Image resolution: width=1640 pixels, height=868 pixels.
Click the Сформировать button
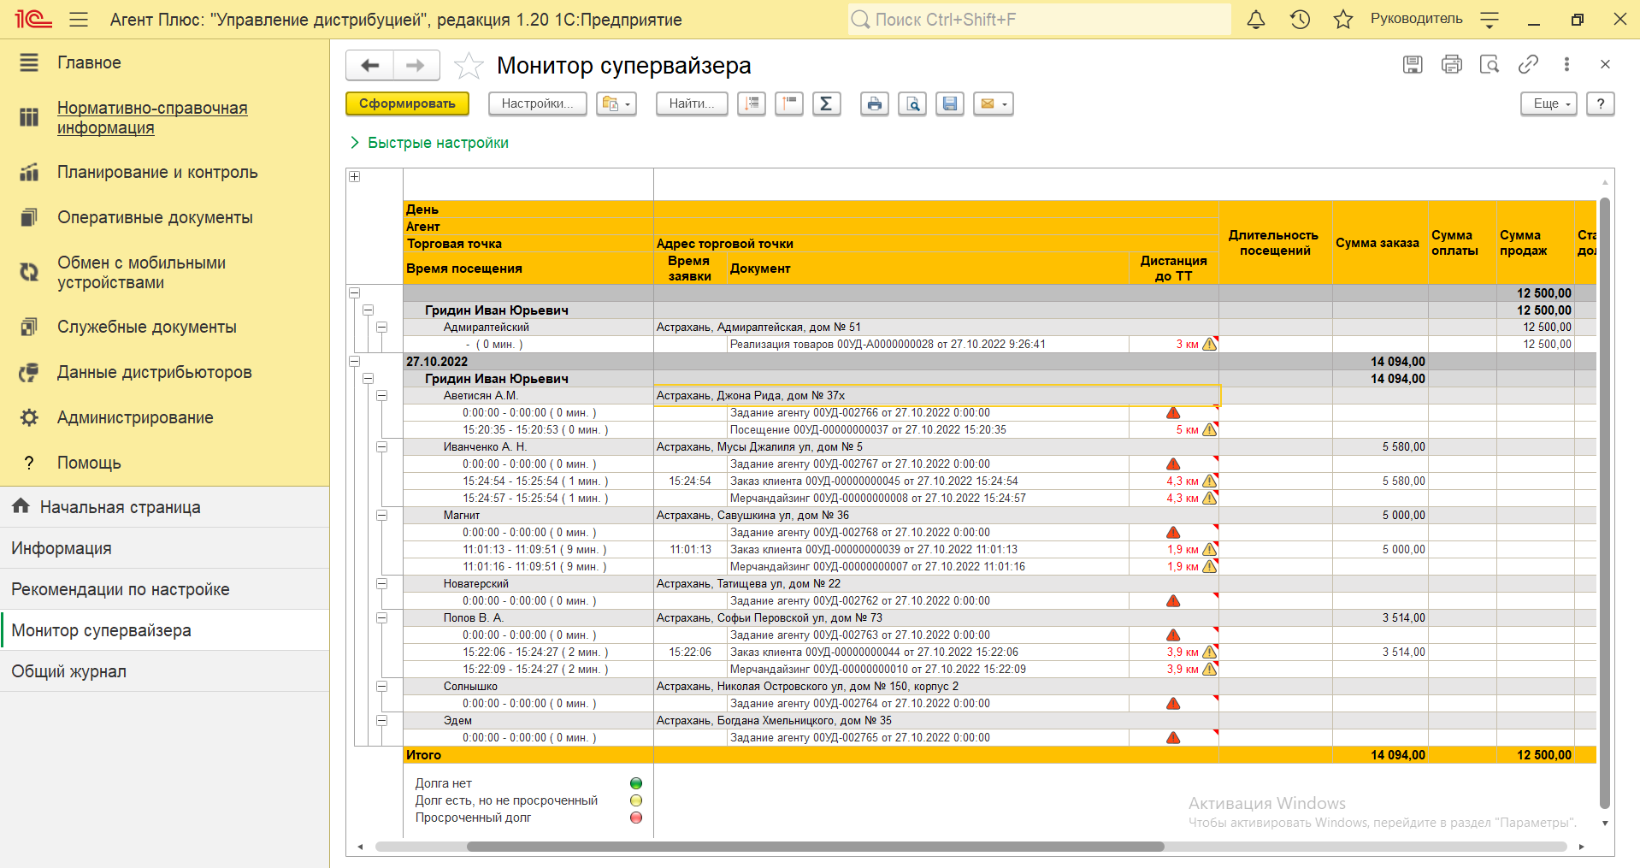(407, 103)
